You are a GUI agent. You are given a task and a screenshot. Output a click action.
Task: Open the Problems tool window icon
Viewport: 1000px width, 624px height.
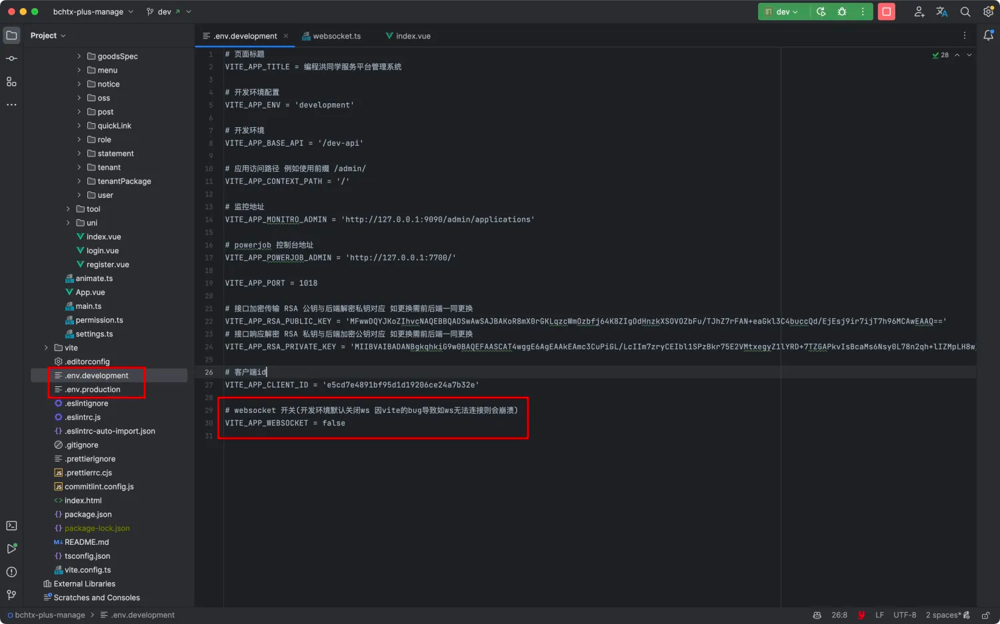11,571
